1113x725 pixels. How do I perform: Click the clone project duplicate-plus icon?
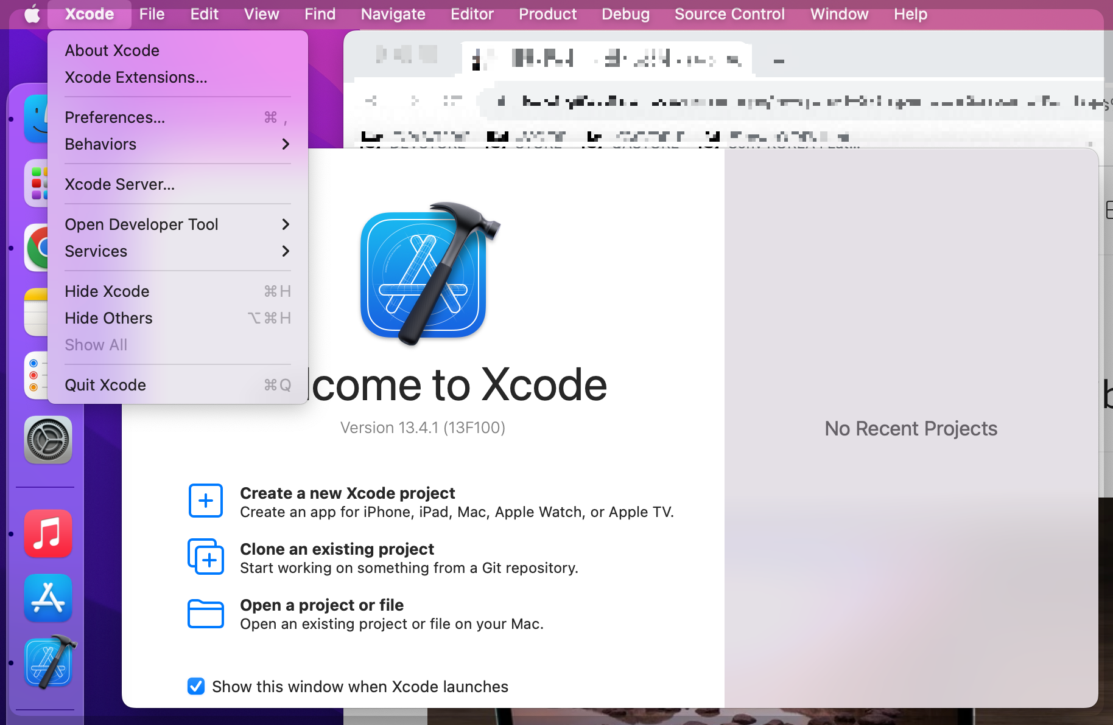[x=206, y=557]
